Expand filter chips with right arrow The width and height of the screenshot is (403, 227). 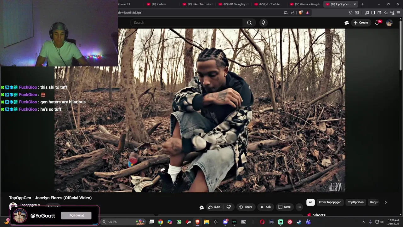pos(386,202)
